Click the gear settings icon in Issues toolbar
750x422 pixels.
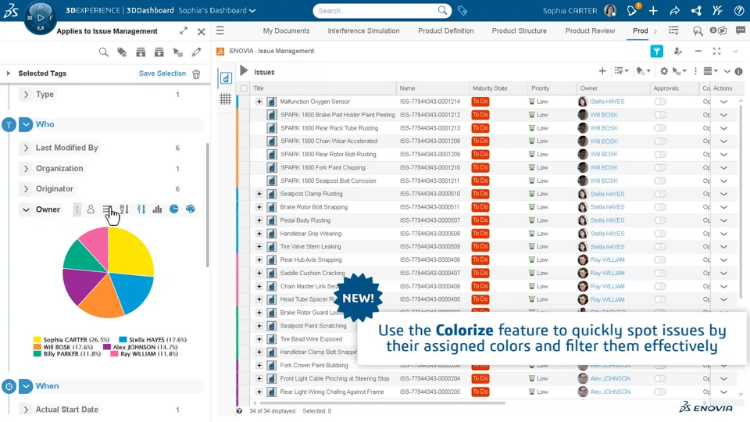(664, 71)
